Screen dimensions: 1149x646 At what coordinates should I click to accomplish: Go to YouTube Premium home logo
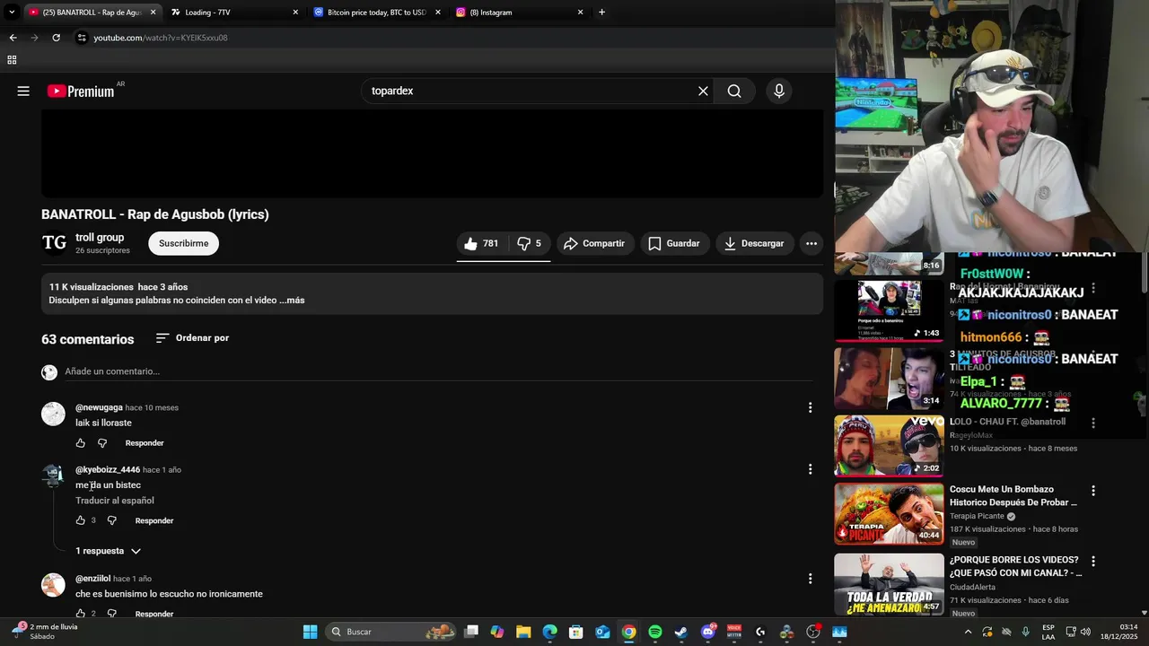[x=81, y=91]
